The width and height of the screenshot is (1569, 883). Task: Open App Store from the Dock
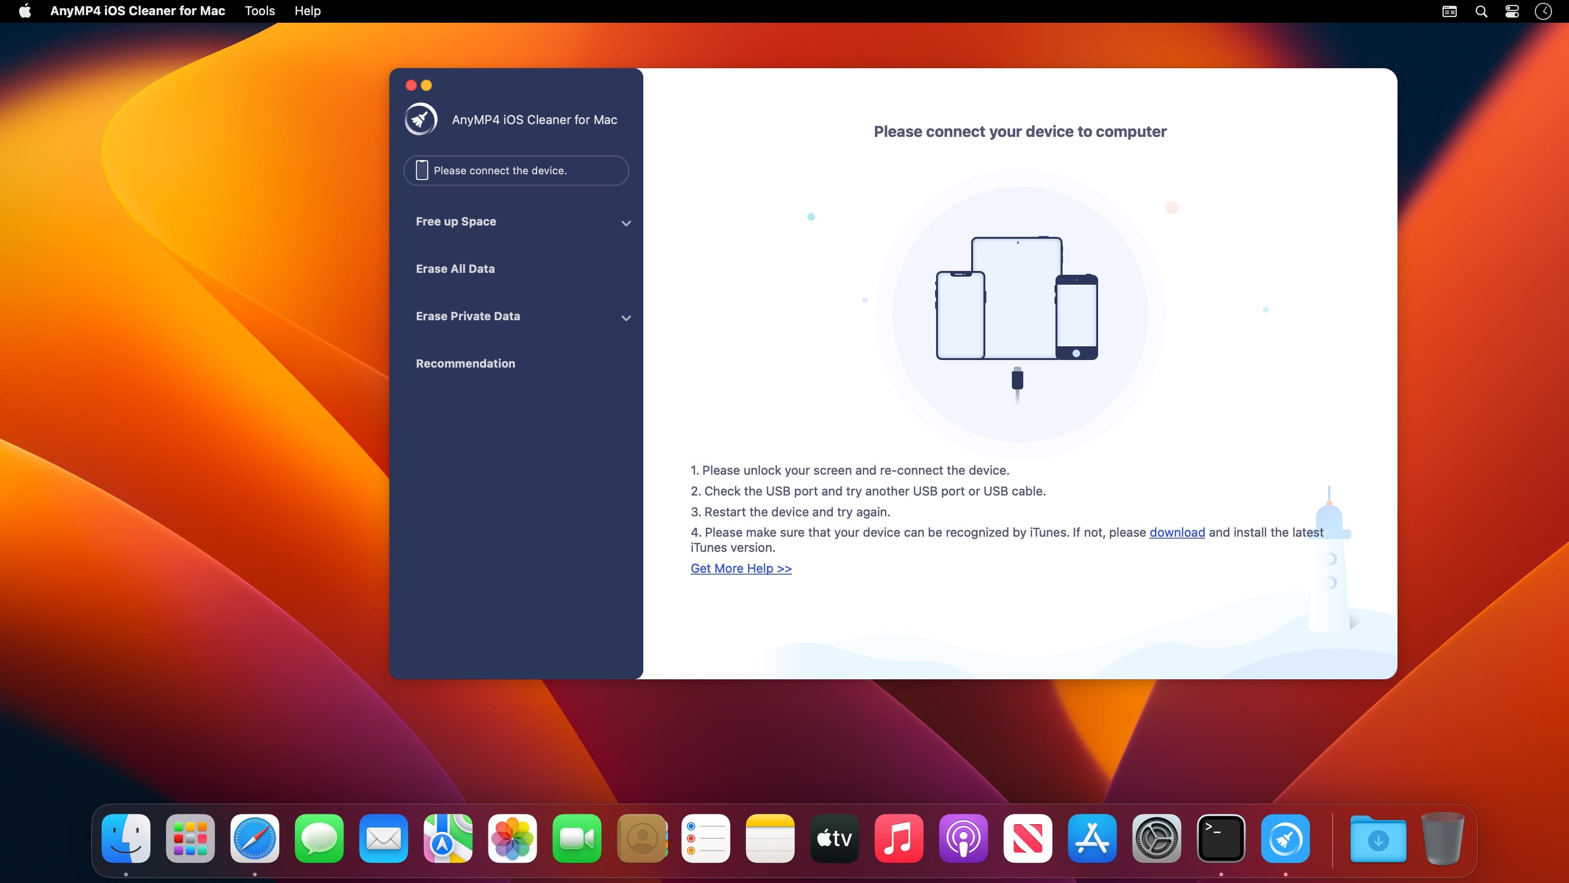coord(1092,838)
